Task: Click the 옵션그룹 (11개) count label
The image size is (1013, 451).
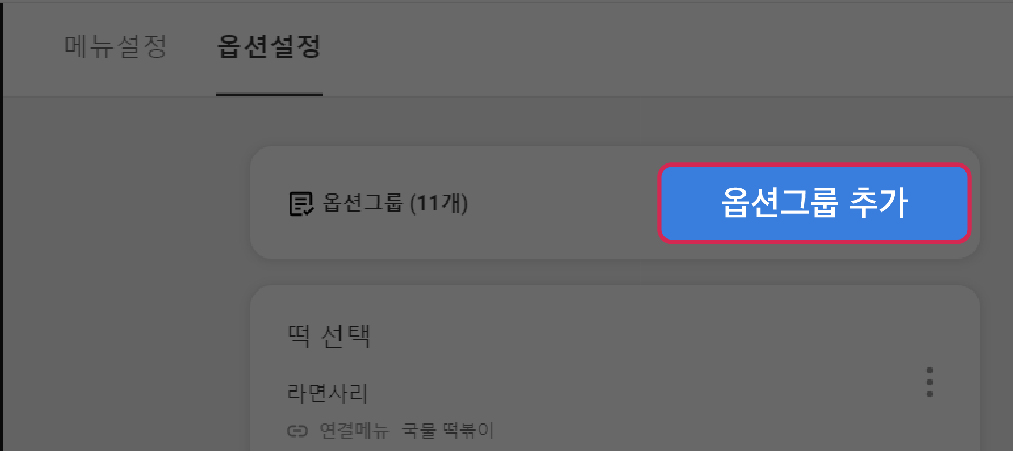Action: [395, 203]
